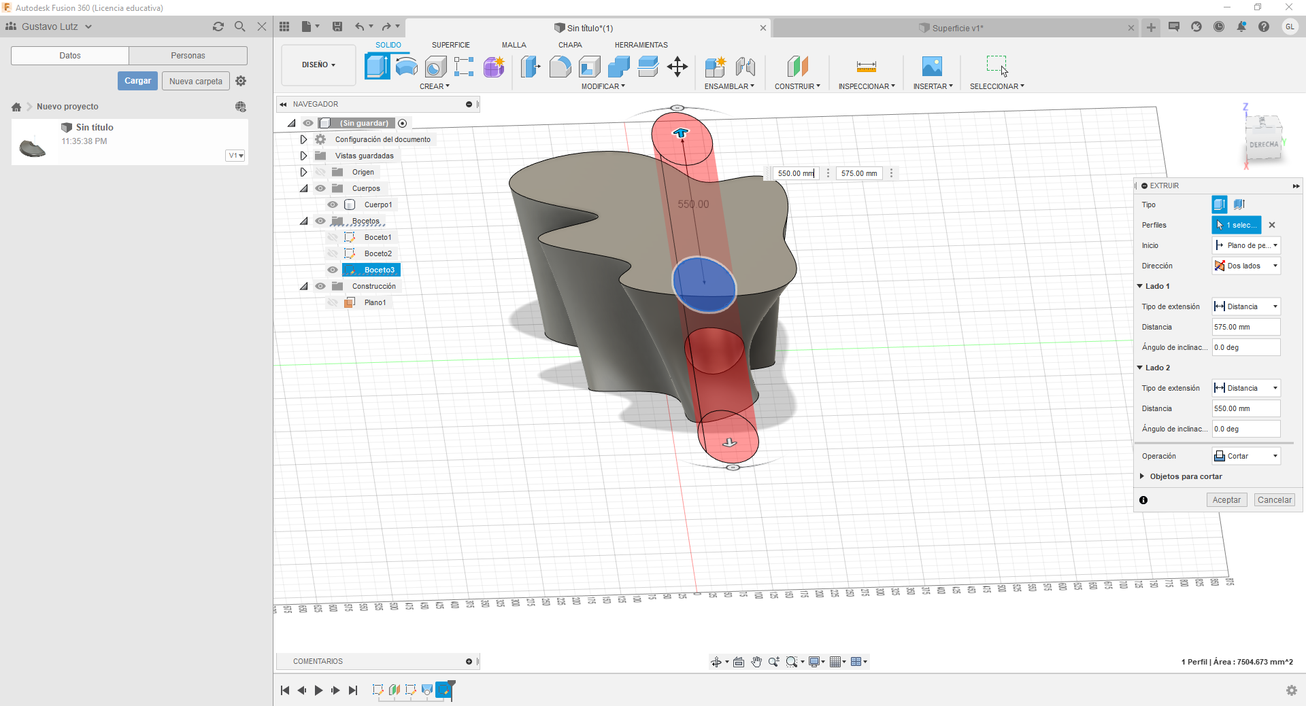Screen dimensions: 1306x706
Task: Toggle visibility of Boceto2
Action: tap(333, 253)
